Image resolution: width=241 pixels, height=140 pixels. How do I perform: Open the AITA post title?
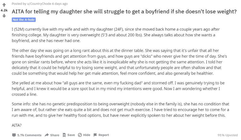click(x=124, y=11)
